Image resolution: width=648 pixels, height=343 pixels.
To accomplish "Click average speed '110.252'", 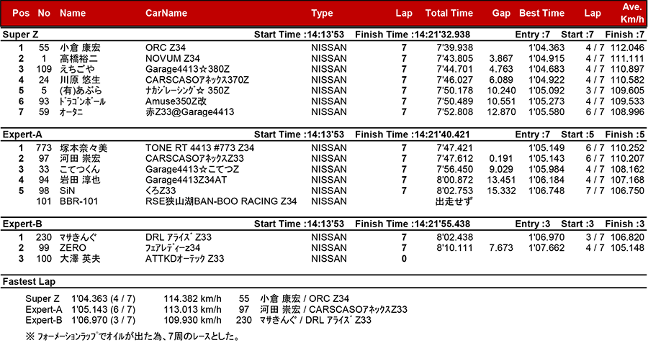I will click(x=627, y=147).
